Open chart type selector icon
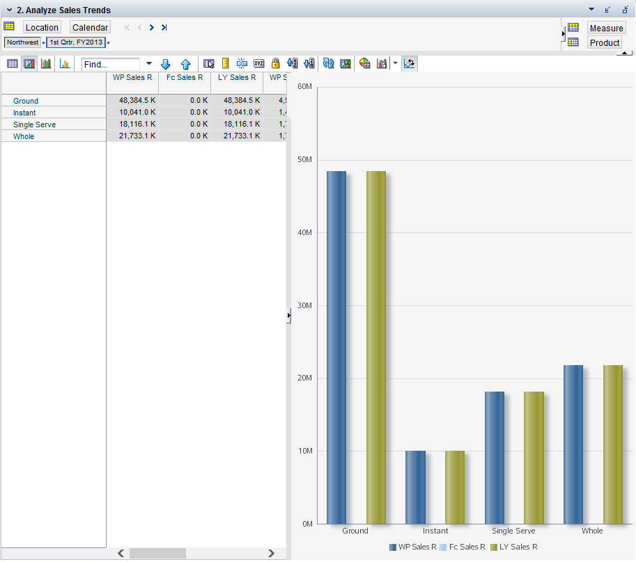Image resolution: width=636 pixels, height=562 pixels. (65, 63)
